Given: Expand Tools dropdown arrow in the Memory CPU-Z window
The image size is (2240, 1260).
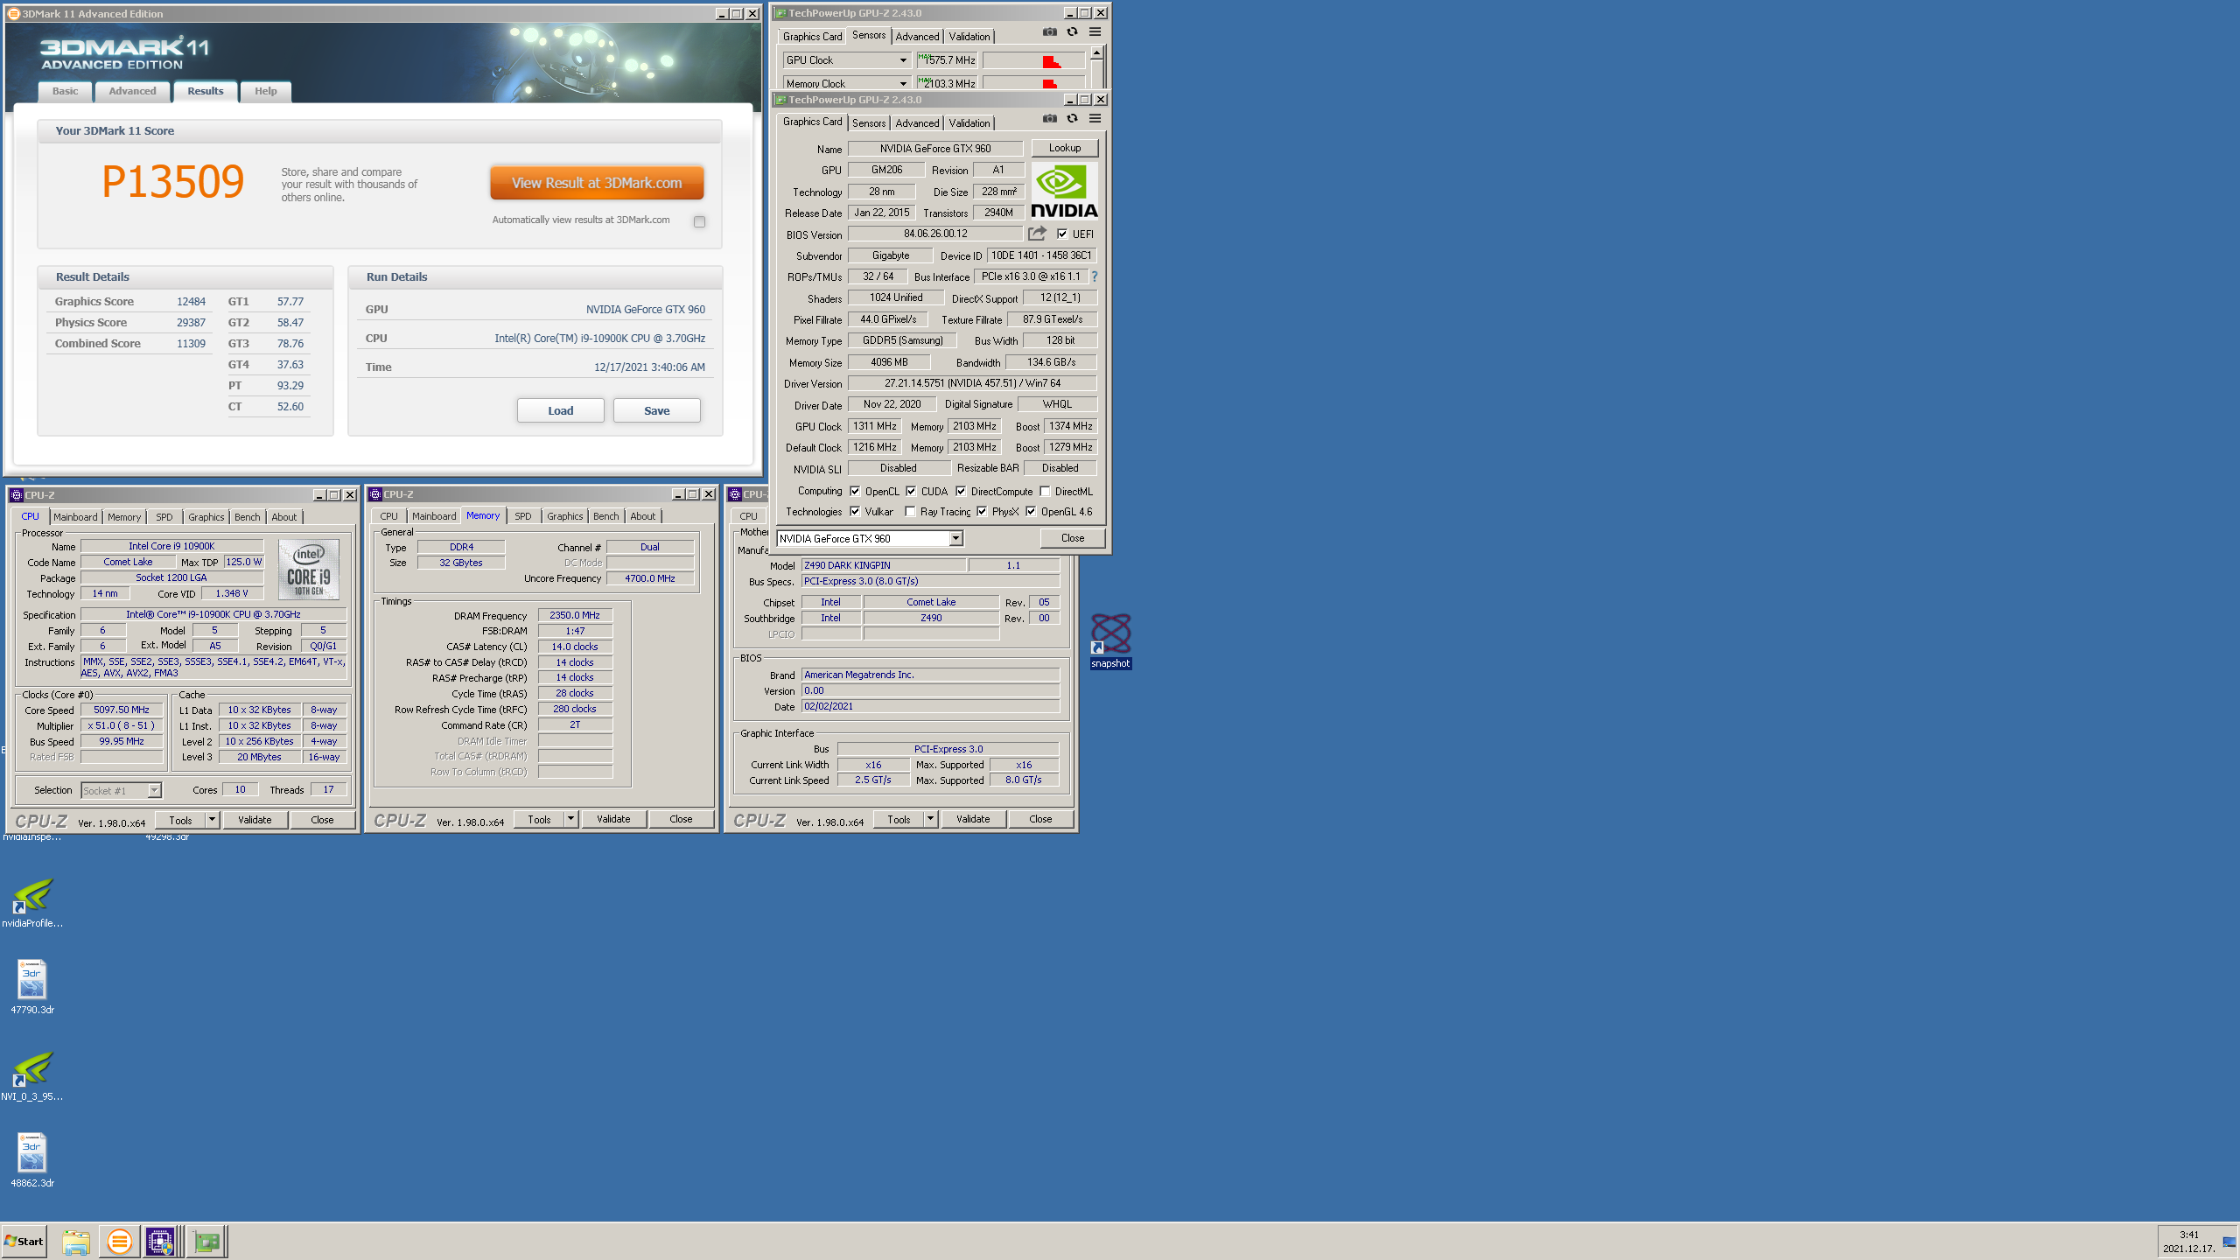Looking at the screenshot, I should pyautogui.click(x=570, y=819).
